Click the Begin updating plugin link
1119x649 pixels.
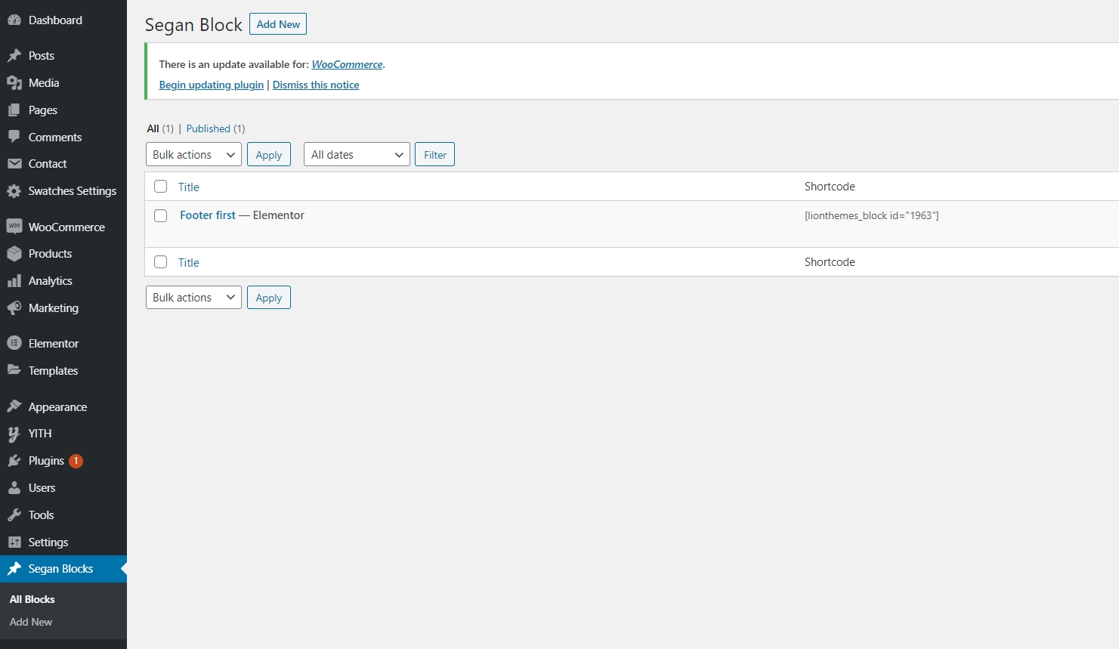point(211,85)
